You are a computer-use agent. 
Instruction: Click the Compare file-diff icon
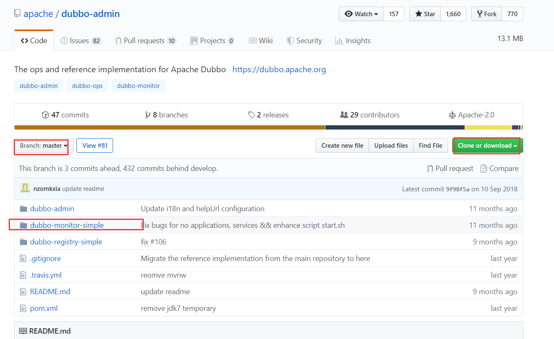click(483, 168)
